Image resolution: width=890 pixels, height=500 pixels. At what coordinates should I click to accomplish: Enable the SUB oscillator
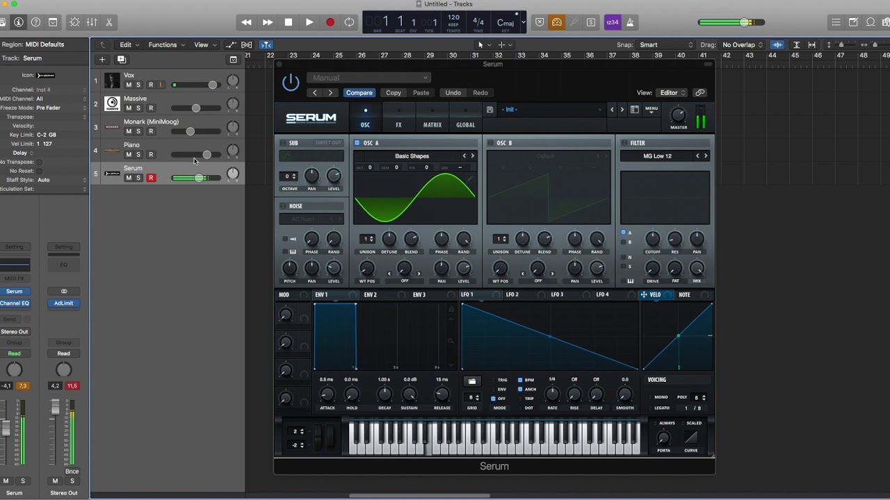283,143
